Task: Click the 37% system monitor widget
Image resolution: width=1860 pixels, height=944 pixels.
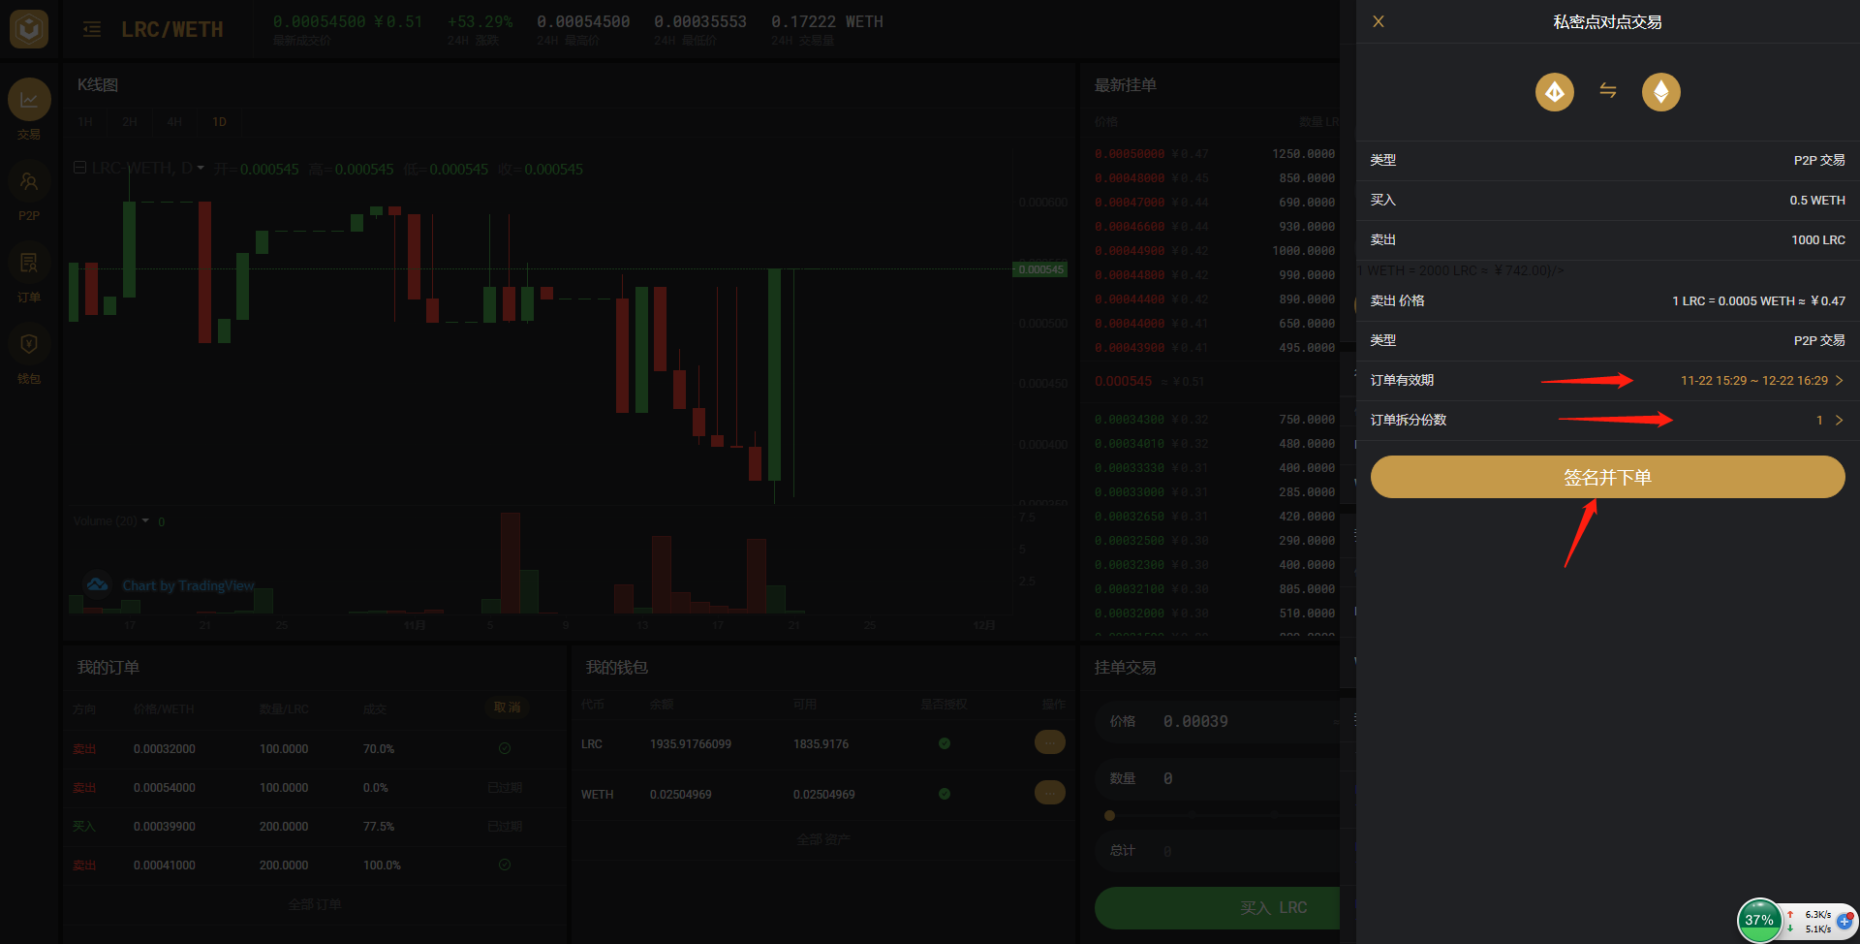Action: [1759, 921]
